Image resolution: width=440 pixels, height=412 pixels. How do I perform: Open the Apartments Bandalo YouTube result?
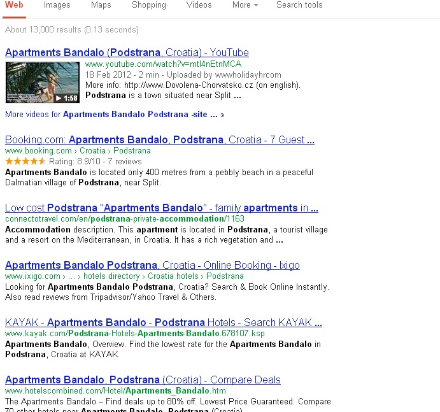pos(127,52)
